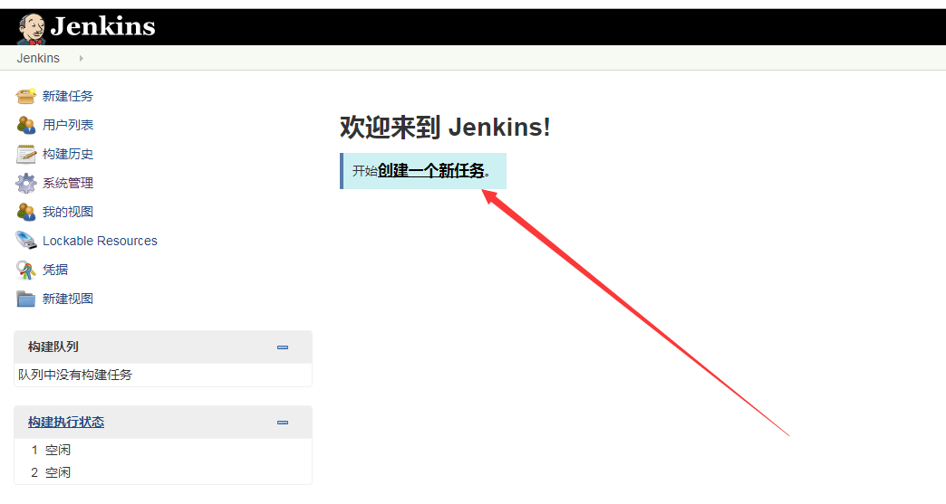The height and width of the screenshot is (504, 946).
Task: Select executor 1 空闲 row
Action: (163, 450)
